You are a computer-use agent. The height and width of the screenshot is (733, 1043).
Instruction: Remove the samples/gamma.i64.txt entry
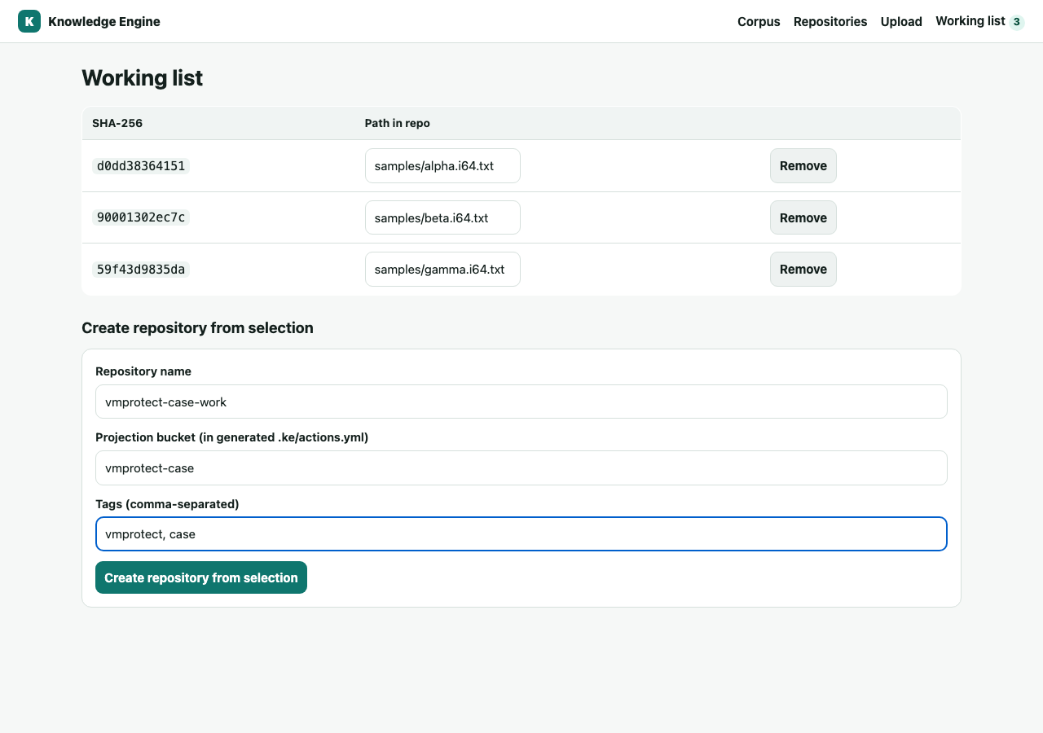point(803,269)
